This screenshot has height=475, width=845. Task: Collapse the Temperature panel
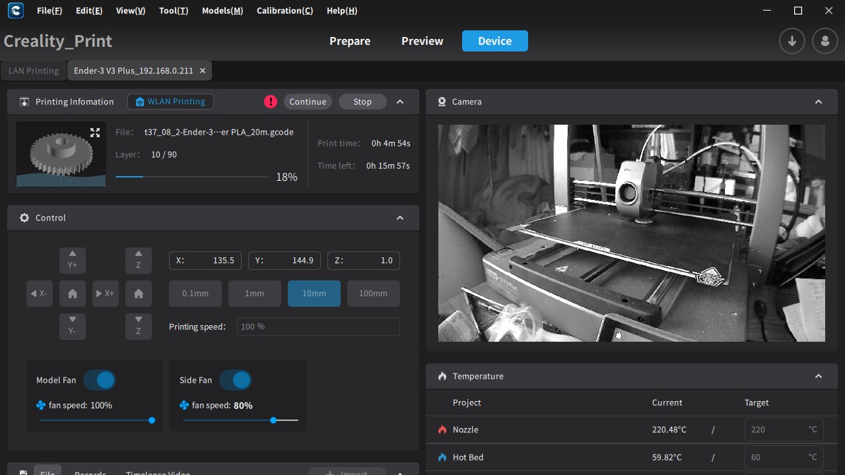[x=819, y=376]
